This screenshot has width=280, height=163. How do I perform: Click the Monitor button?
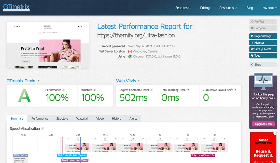[x=263, y=43]
